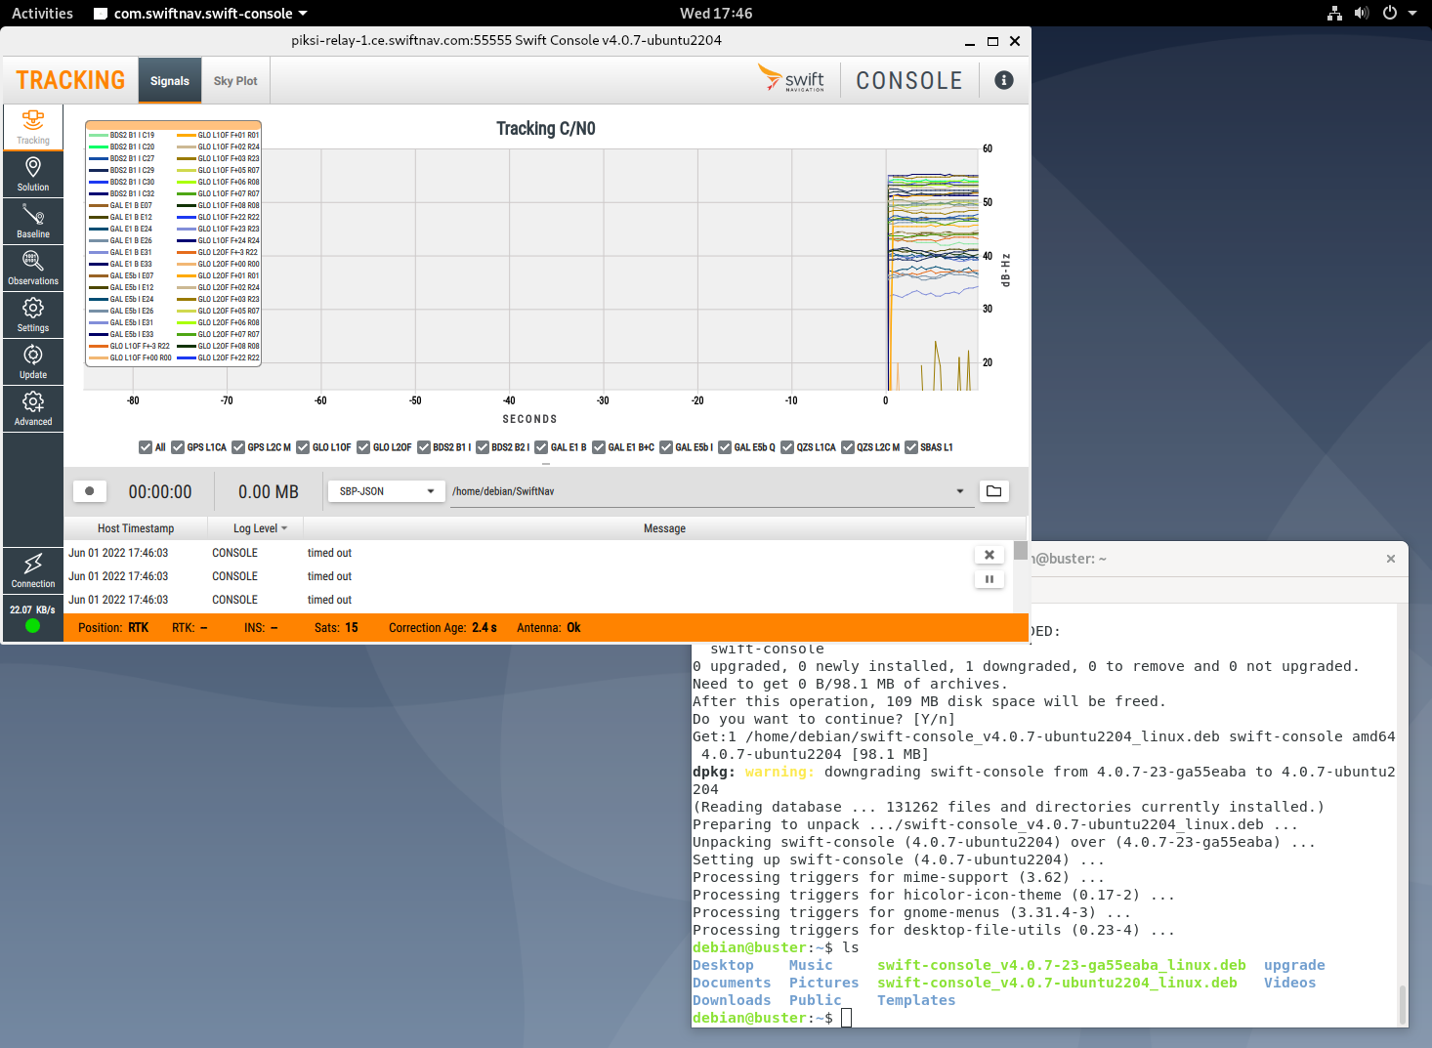Click the 00:00:00 recording timer

160,492
